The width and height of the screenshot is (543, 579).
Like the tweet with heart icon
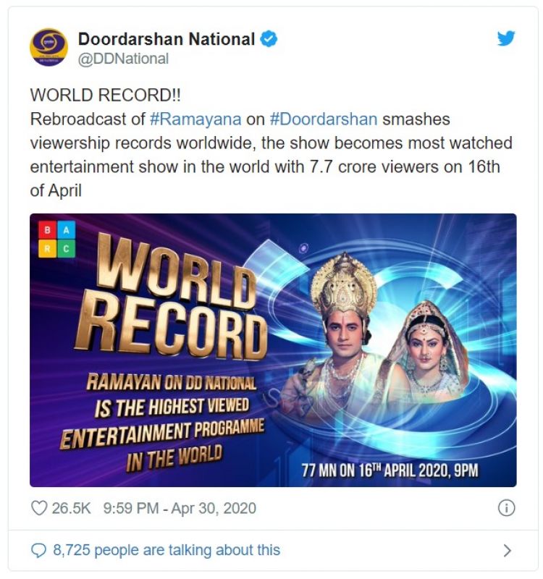(x=39, y=508)
